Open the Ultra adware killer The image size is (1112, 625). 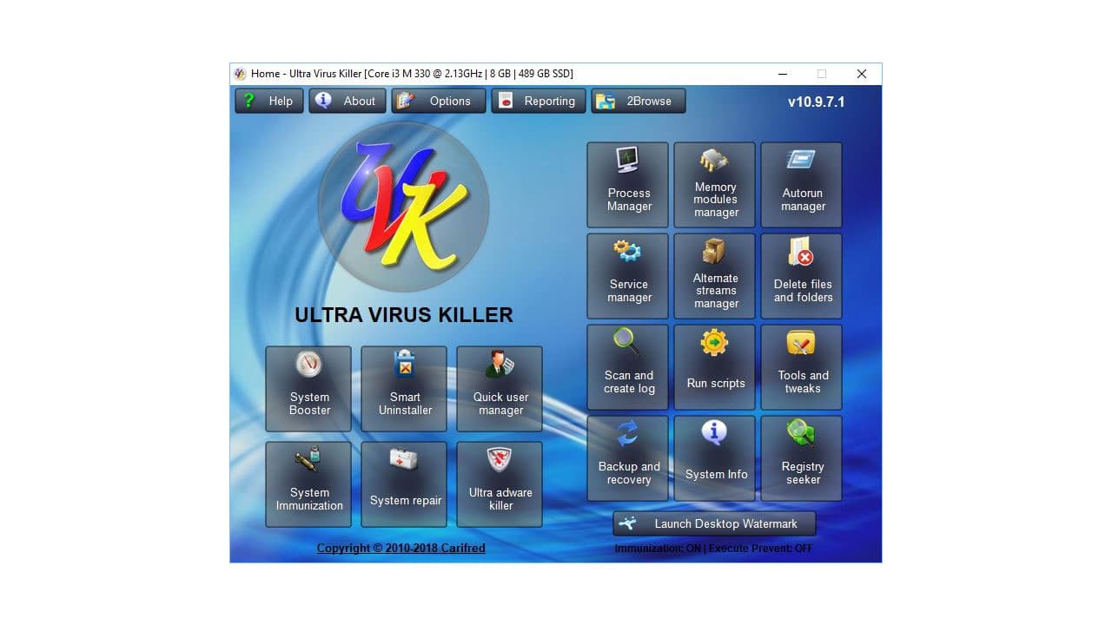[x=500, y=484]
